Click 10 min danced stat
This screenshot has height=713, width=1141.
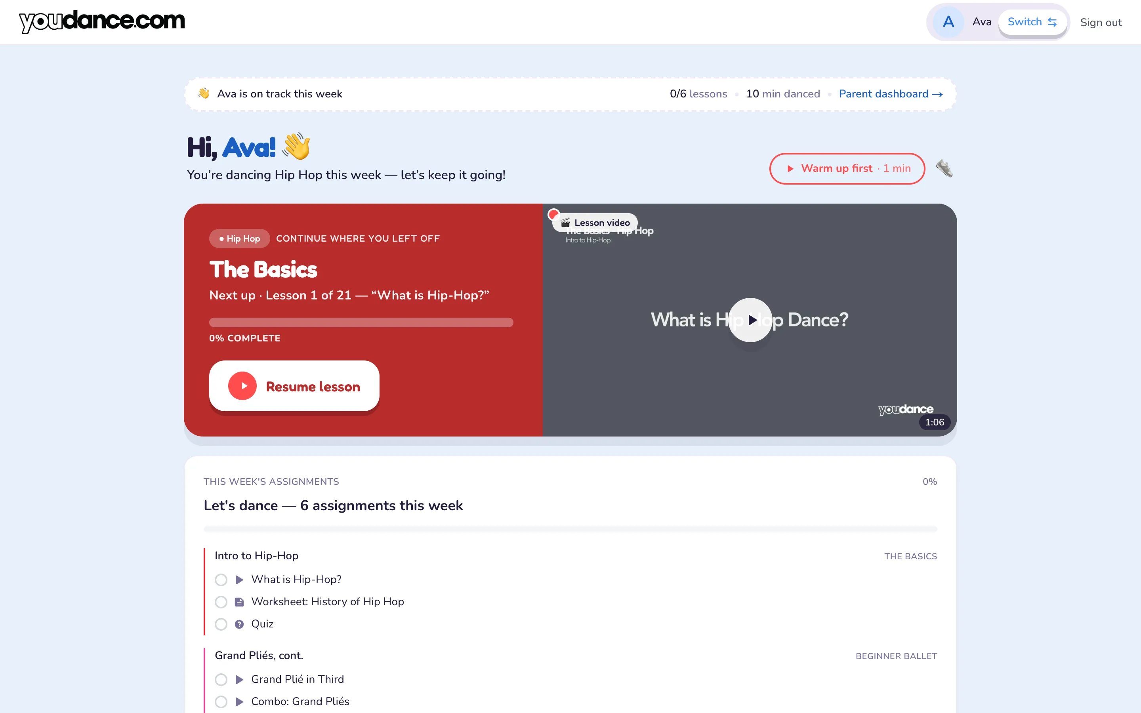(x=783, y=94)
